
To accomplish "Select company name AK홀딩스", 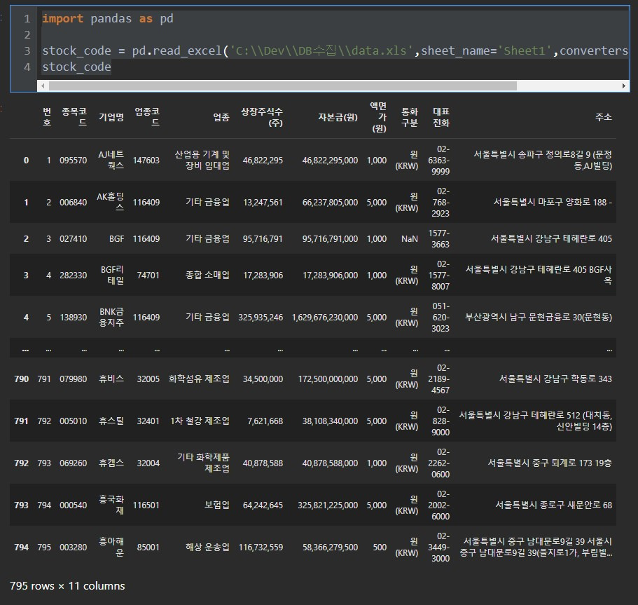I will [110, 202].
